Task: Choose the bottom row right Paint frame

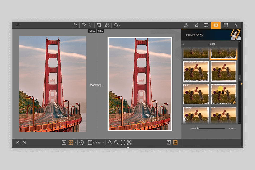Action: 223,115
